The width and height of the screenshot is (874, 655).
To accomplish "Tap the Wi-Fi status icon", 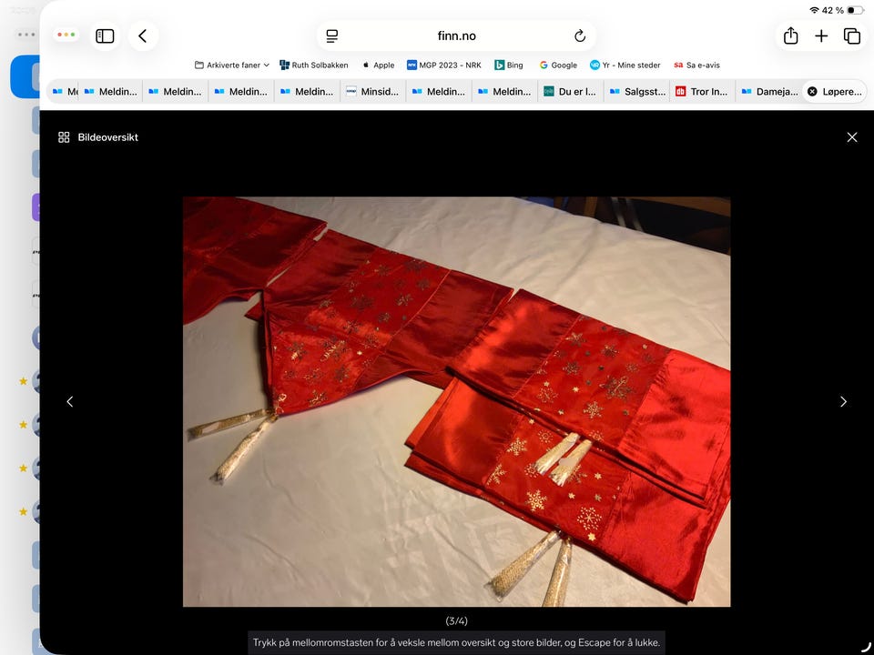I will click(x=814, y=10).
